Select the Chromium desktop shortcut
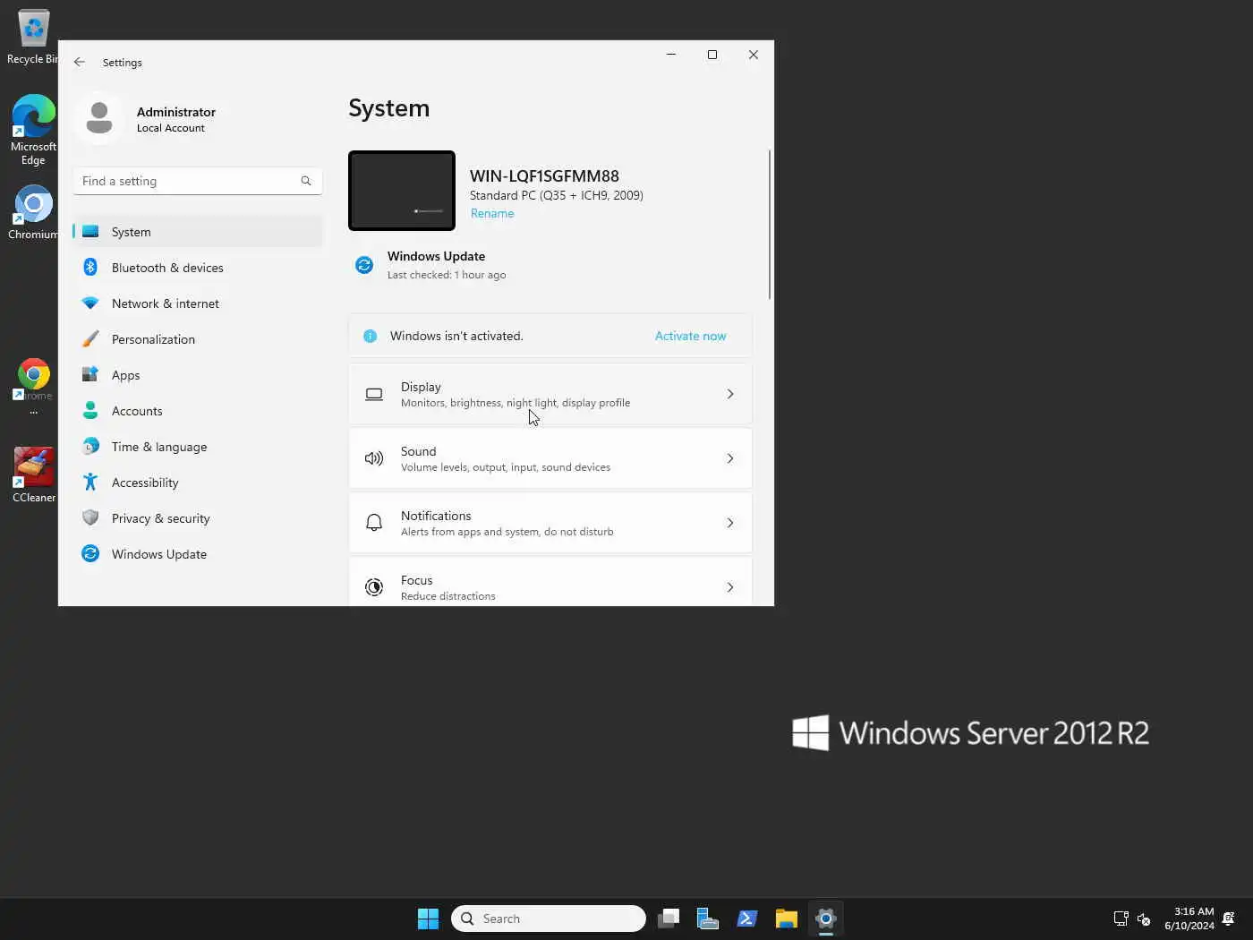Viewport: 1253px width, 940px height. point(33,213)
